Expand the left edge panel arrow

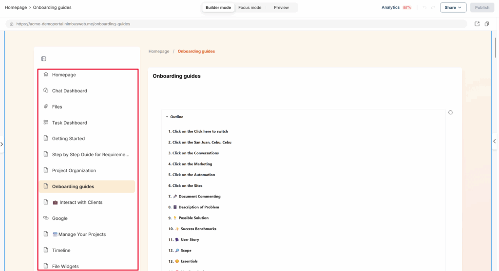tap(2, 144)
